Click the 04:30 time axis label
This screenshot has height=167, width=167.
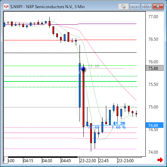[47, 161]
